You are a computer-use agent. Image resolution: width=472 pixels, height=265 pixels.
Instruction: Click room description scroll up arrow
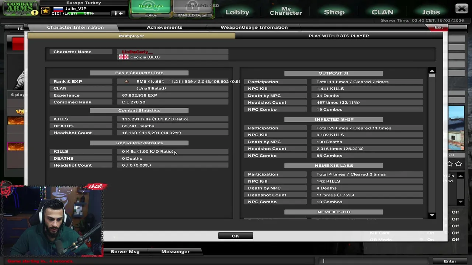tap(460, 176)
